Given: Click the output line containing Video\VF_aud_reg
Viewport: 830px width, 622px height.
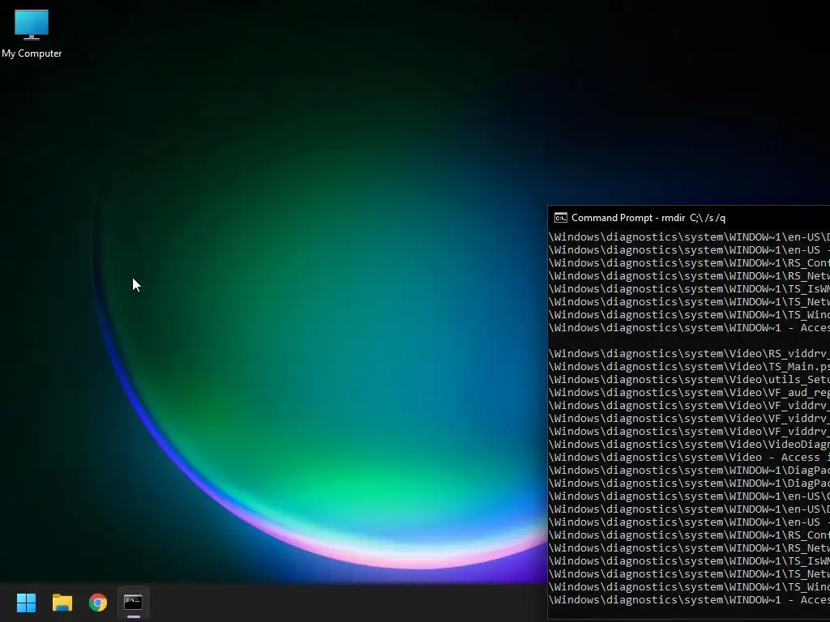Looking at the screenshot, I should [689, 393].
